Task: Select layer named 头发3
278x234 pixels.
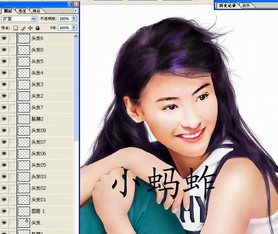Action: (37, 84)
